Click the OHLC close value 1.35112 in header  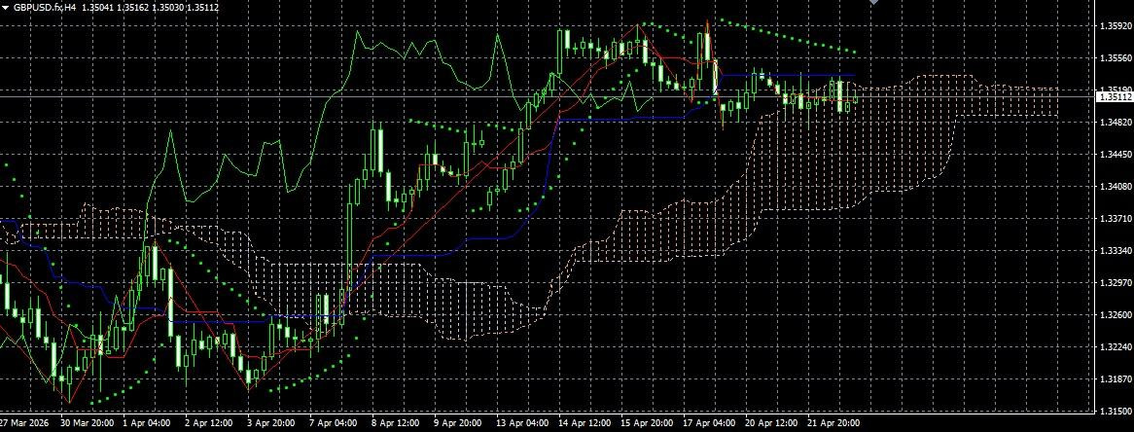tap(202, 7)
